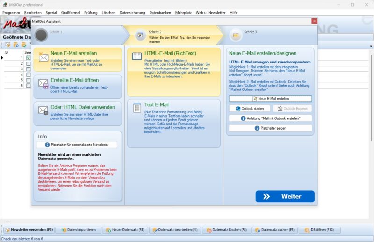
Task: Click the text document icon of Text E-Mail
Action: click(137, 108)
